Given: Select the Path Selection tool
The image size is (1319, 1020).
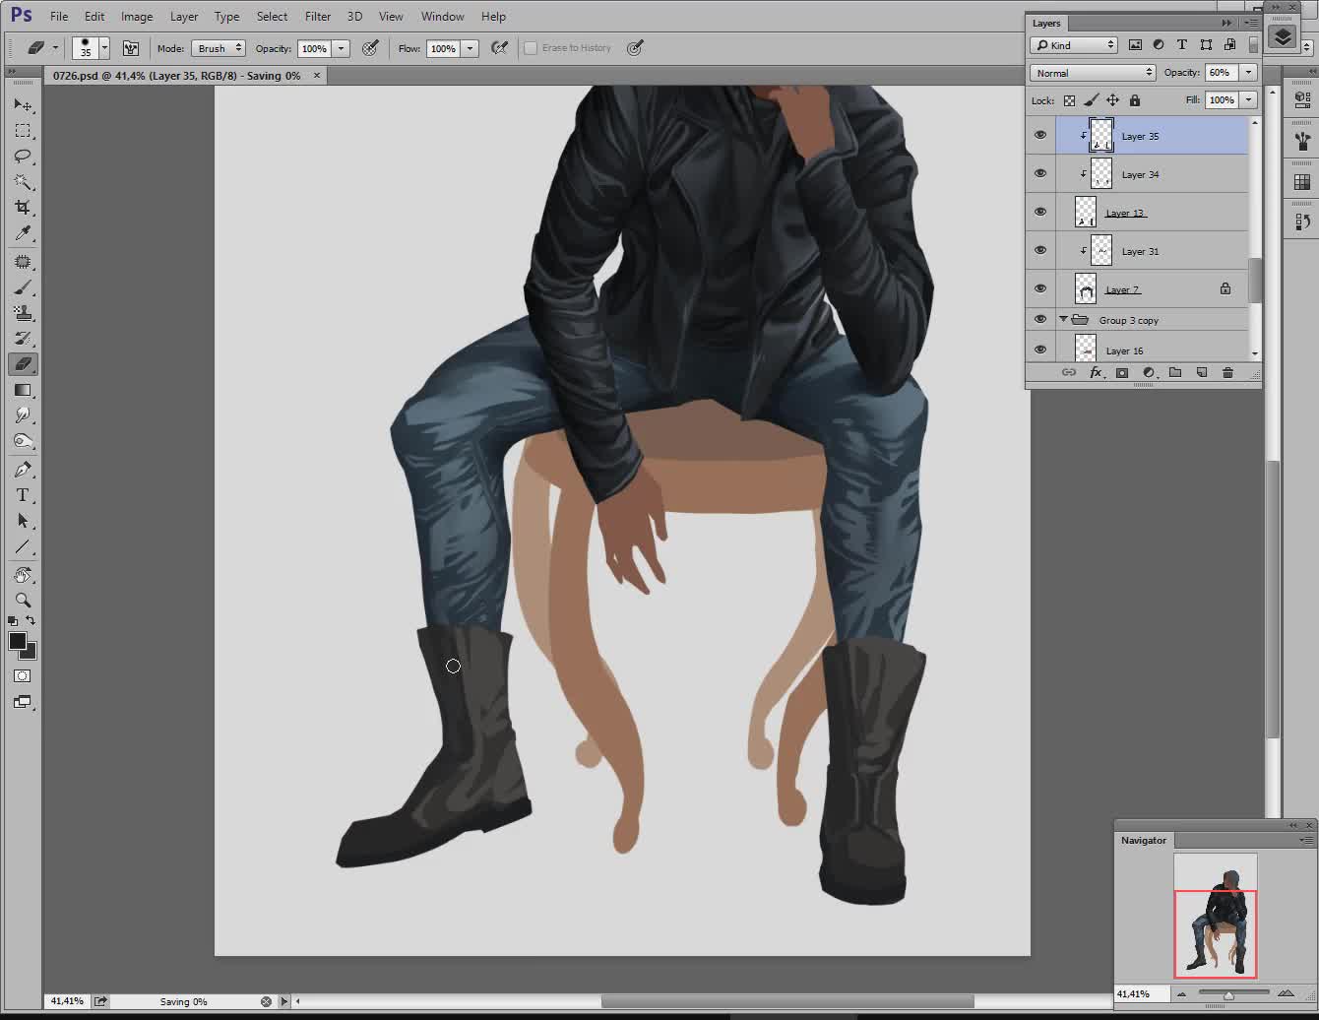Looking at the screenshot, I should click(x=23, y=521).
